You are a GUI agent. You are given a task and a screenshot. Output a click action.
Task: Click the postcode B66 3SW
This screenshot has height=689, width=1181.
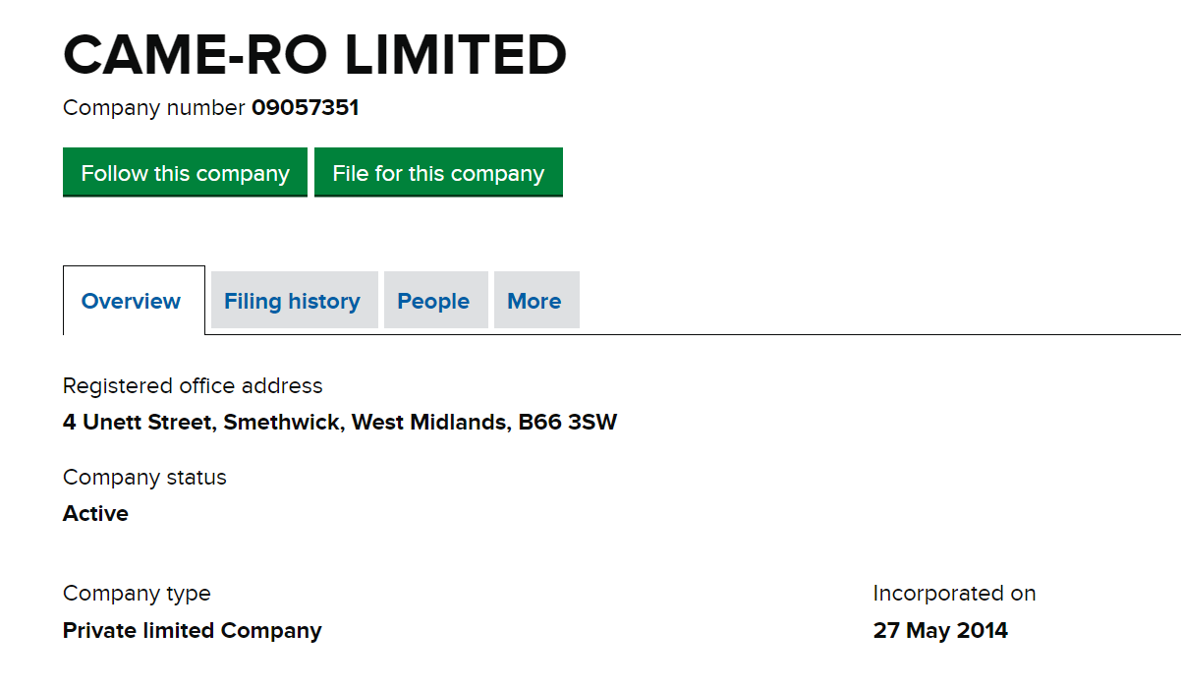click(x=568, y=423)
